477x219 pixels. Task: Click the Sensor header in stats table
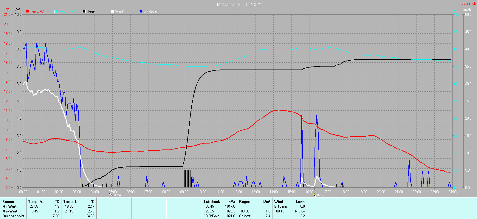[8, 202]
